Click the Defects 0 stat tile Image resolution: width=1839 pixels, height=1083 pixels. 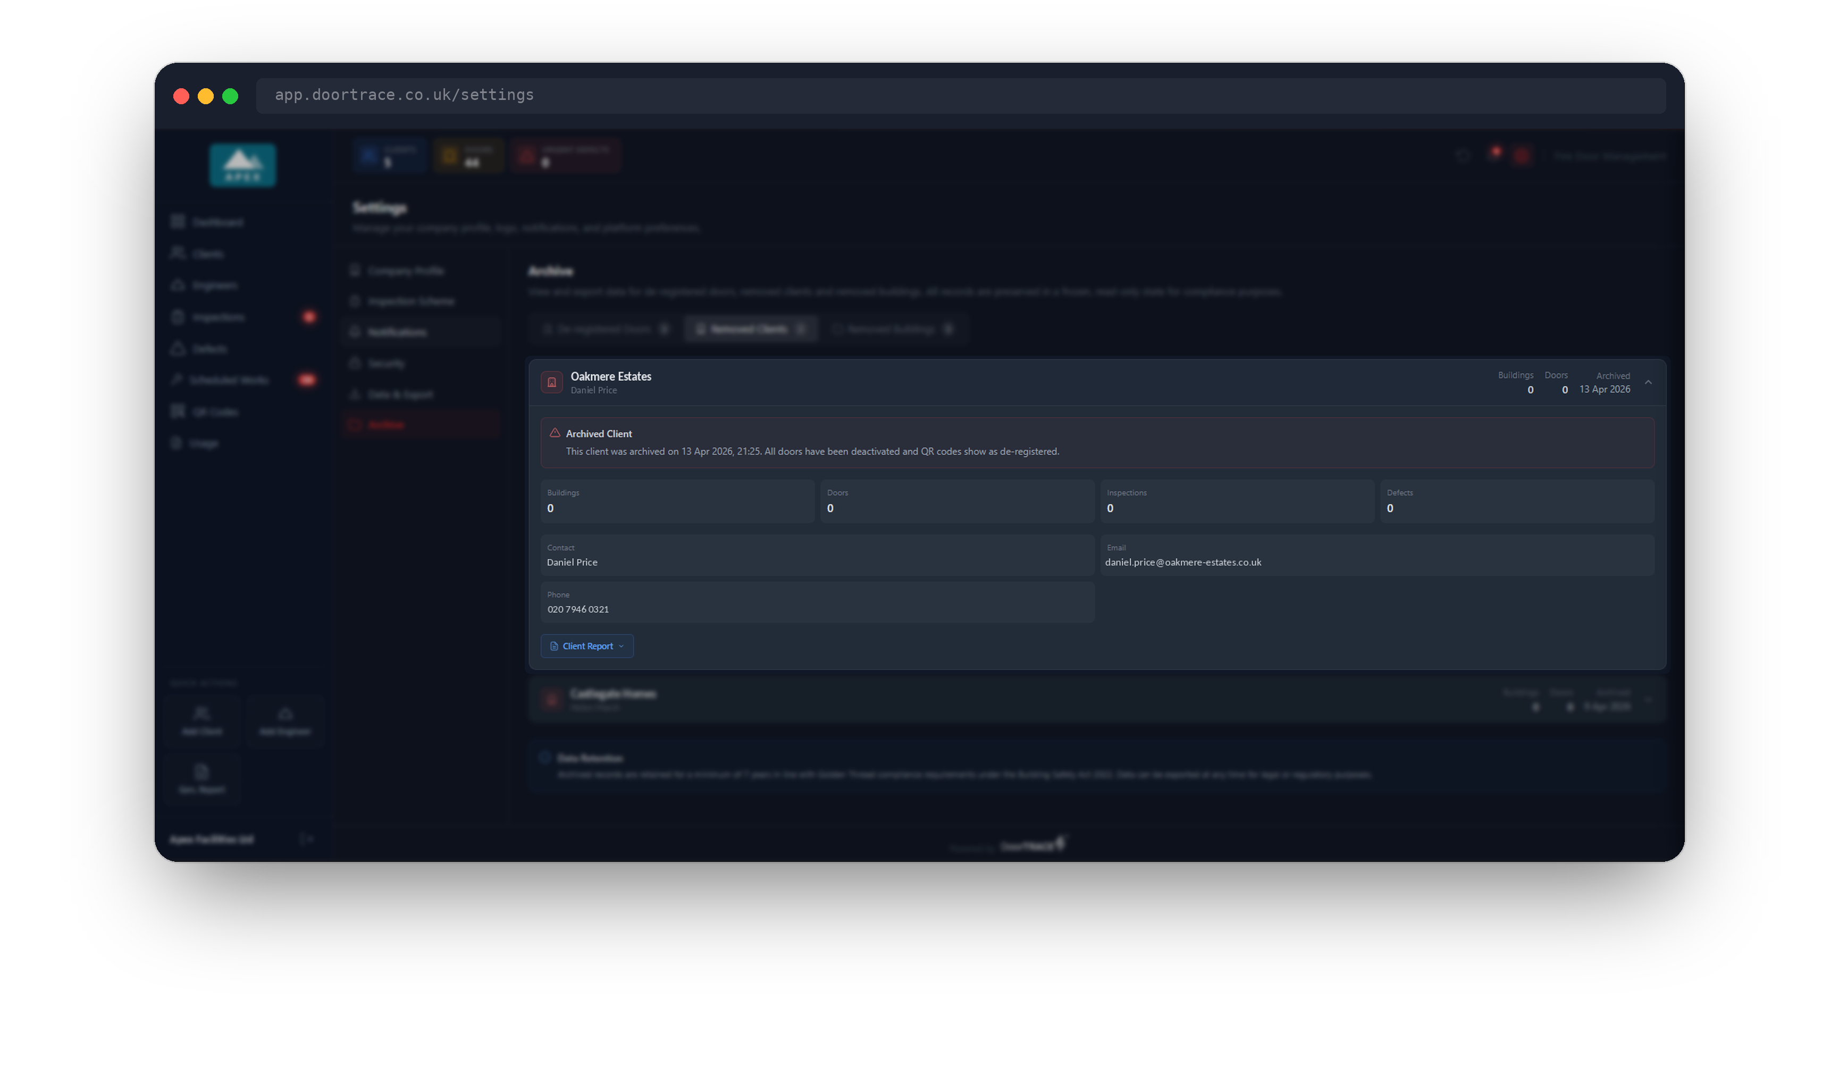point(1517,501)
